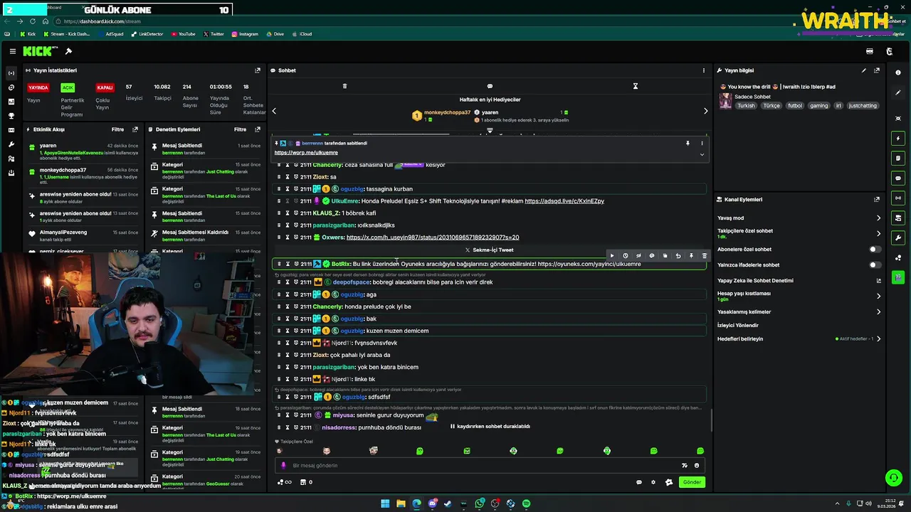The height and width of the screenshot is (512, 911).
Task: Click the Turkish stream tag
Action: pyautogui.click(x=746, y=105)
